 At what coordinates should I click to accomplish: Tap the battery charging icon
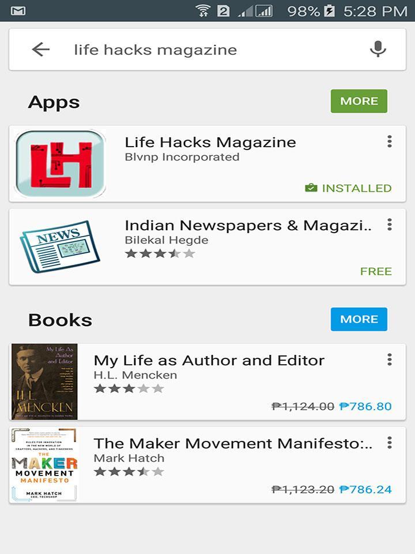[329, 11]
